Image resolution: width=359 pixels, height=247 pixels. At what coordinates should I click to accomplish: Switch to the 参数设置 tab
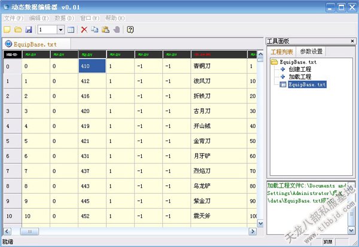coord(311,51)
